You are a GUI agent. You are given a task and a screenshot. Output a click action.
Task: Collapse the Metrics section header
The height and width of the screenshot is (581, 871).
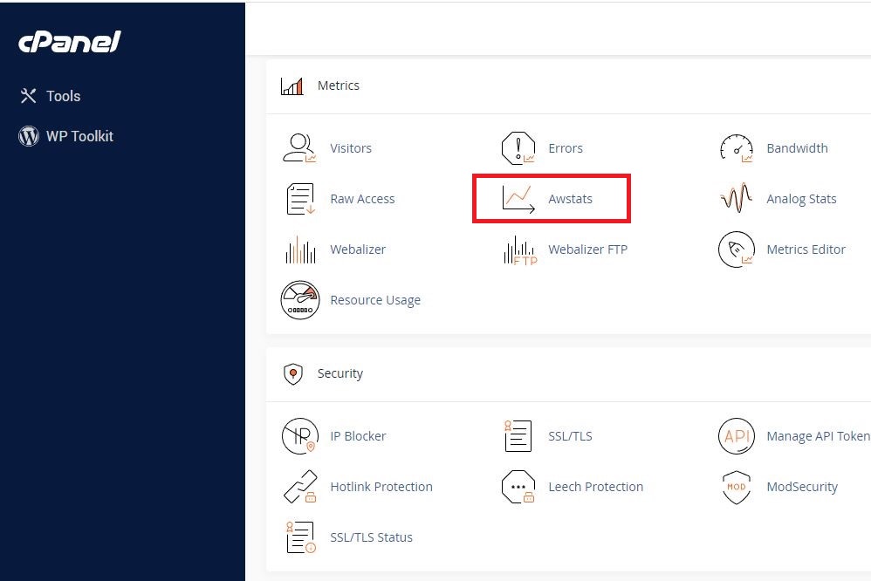coord(568,86)
